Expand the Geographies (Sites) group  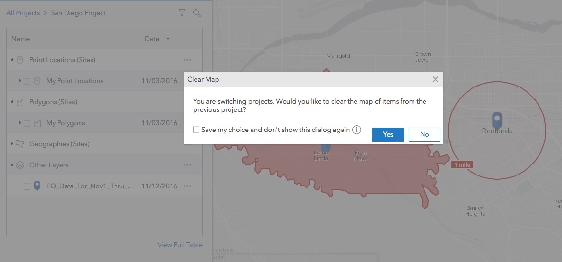pos(12,144)
